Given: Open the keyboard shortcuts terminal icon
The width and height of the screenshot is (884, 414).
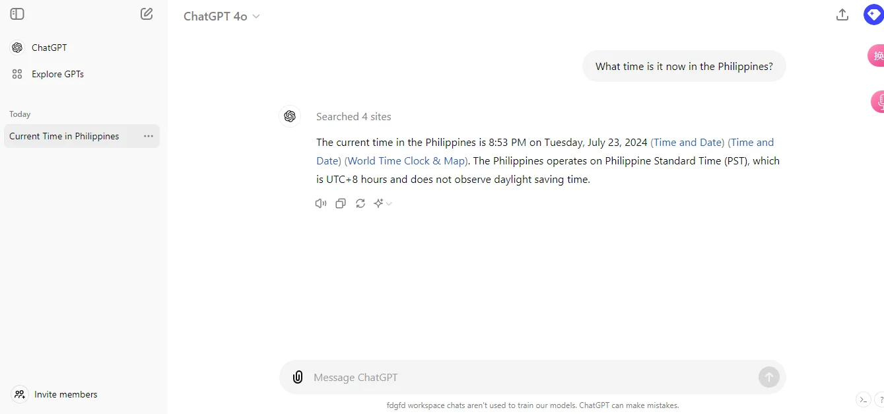Looking at the screenshot, I should [864, 399].
